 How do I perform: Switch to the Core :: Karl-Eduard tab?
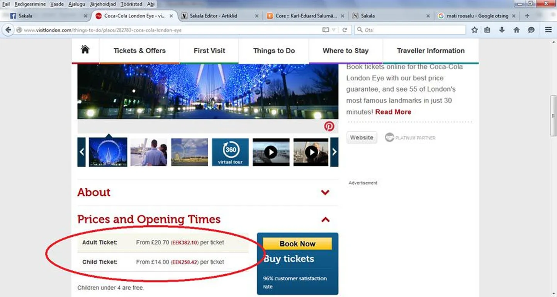coord(306,16)
